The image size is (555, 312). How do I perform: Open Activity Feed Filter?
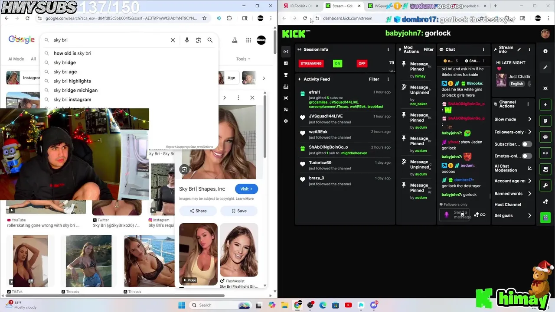tap(374, 79)
